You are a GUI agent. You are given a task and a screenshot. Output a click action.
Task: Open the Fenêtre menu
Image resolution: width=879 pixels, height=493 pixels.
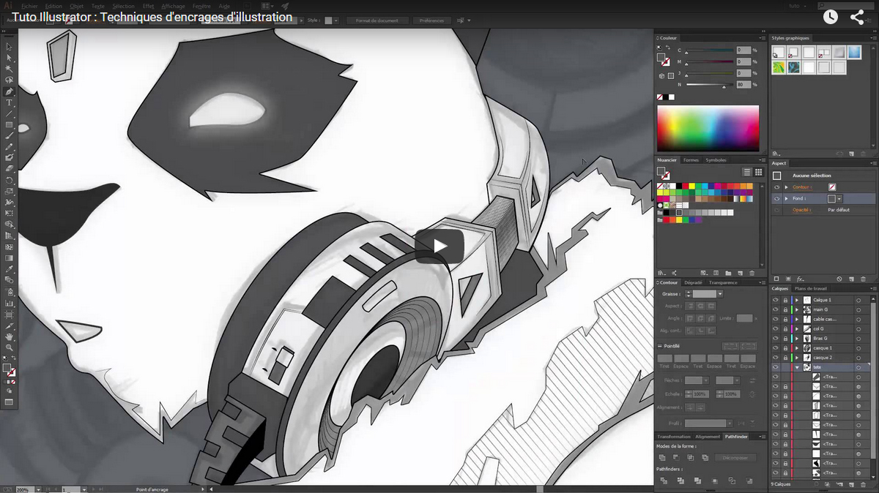coord(201,6)
